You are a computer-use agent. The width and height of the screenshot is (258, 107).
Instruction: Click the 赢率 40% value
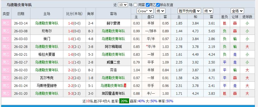(141, 101)
